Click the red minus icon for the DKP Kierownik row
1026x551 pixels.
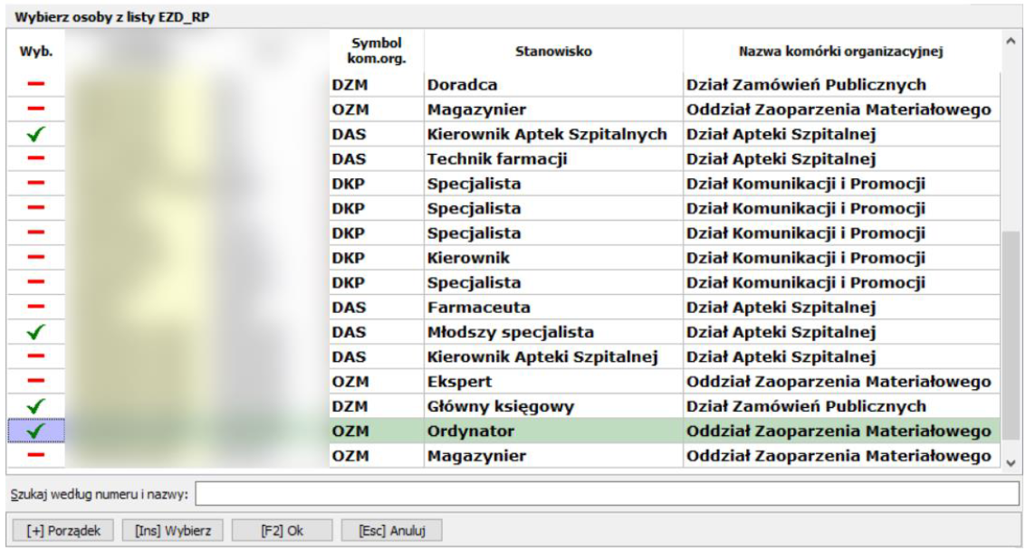pos(35,258)
